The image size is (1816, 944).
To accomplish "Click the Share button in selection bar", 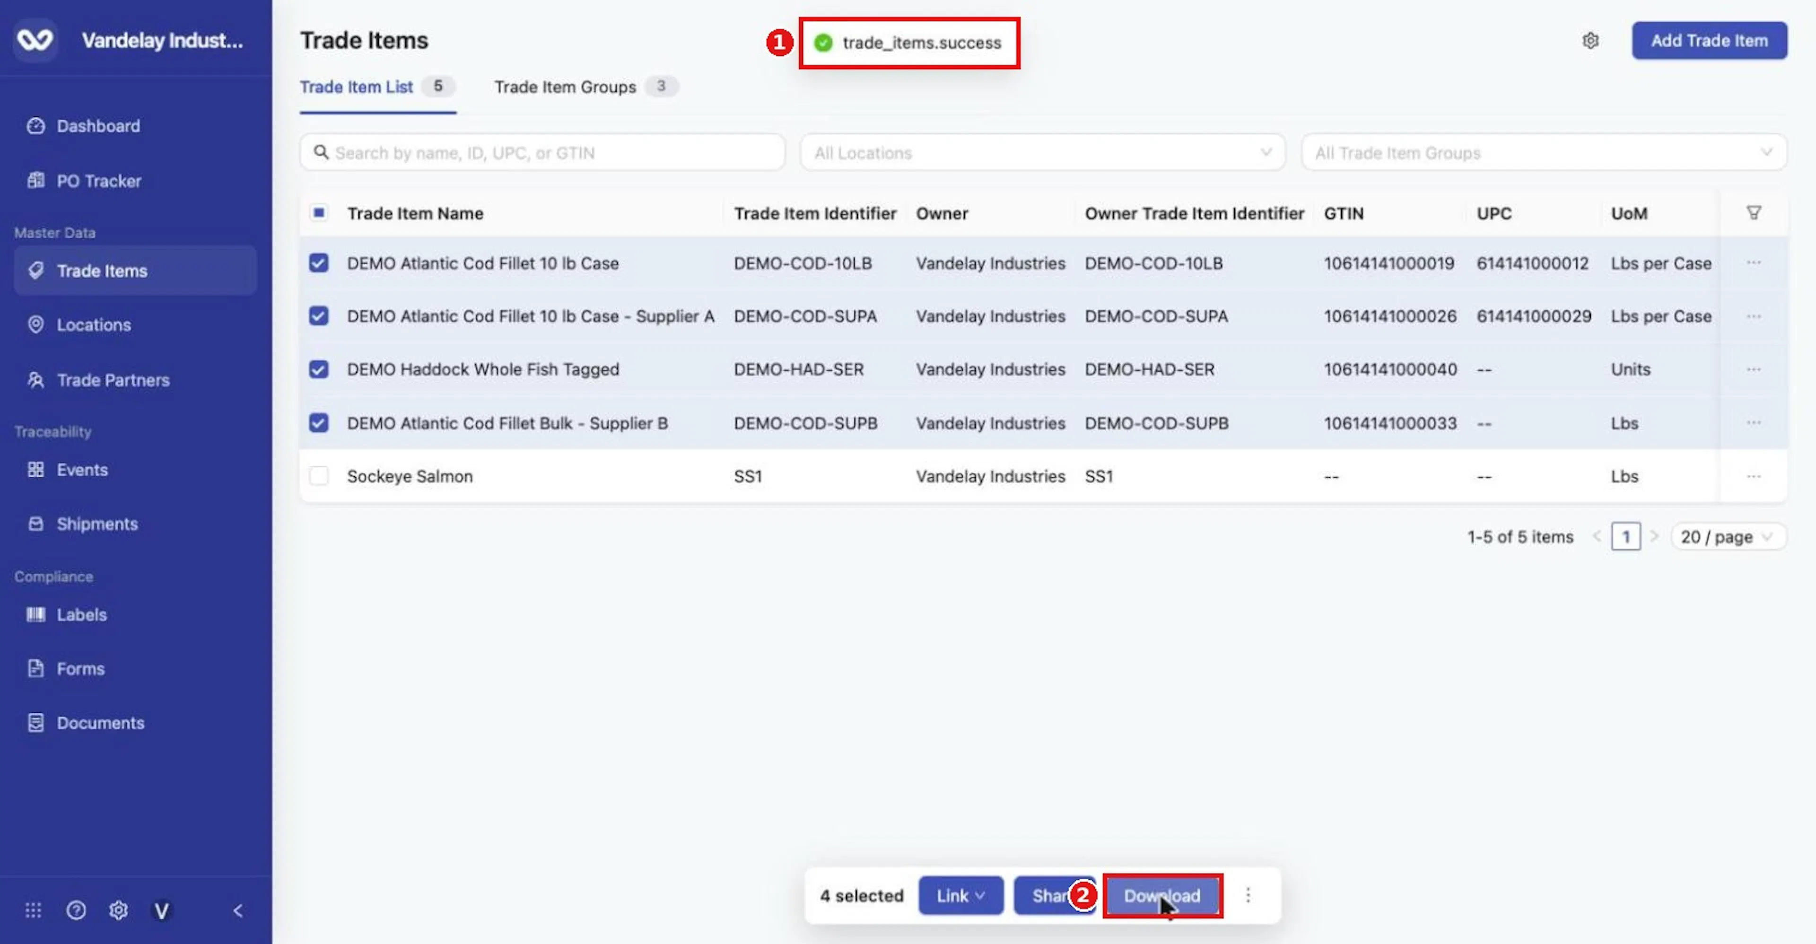I will coord(1054,895).
